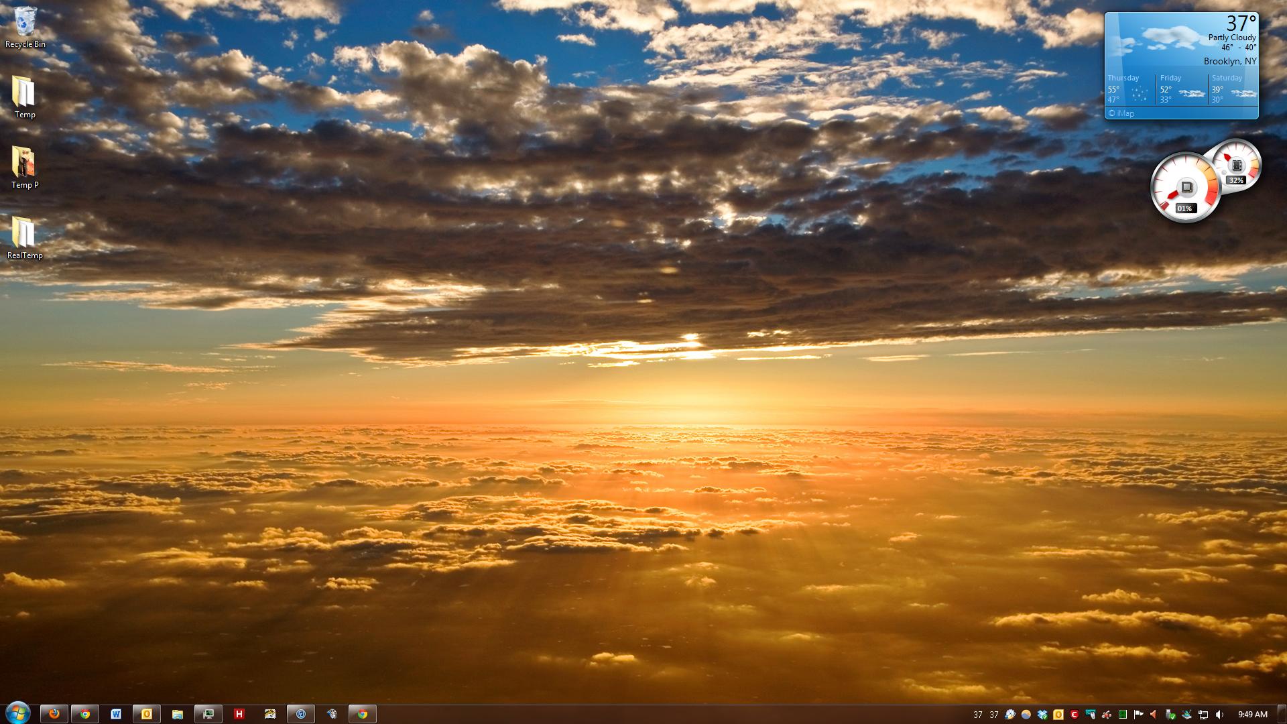
Task: Click the 37° current temperature in gadget
Action: click(x=1241, y=23)
